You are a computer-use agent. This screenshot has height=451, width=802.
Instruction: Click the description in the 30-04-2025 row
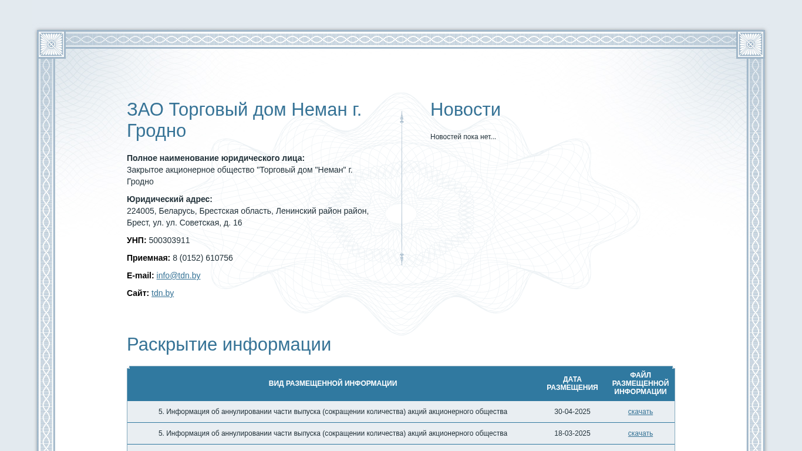tap(332, 412)
